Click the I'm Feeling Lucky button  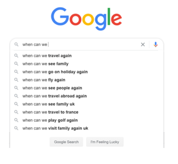(105, 142)
